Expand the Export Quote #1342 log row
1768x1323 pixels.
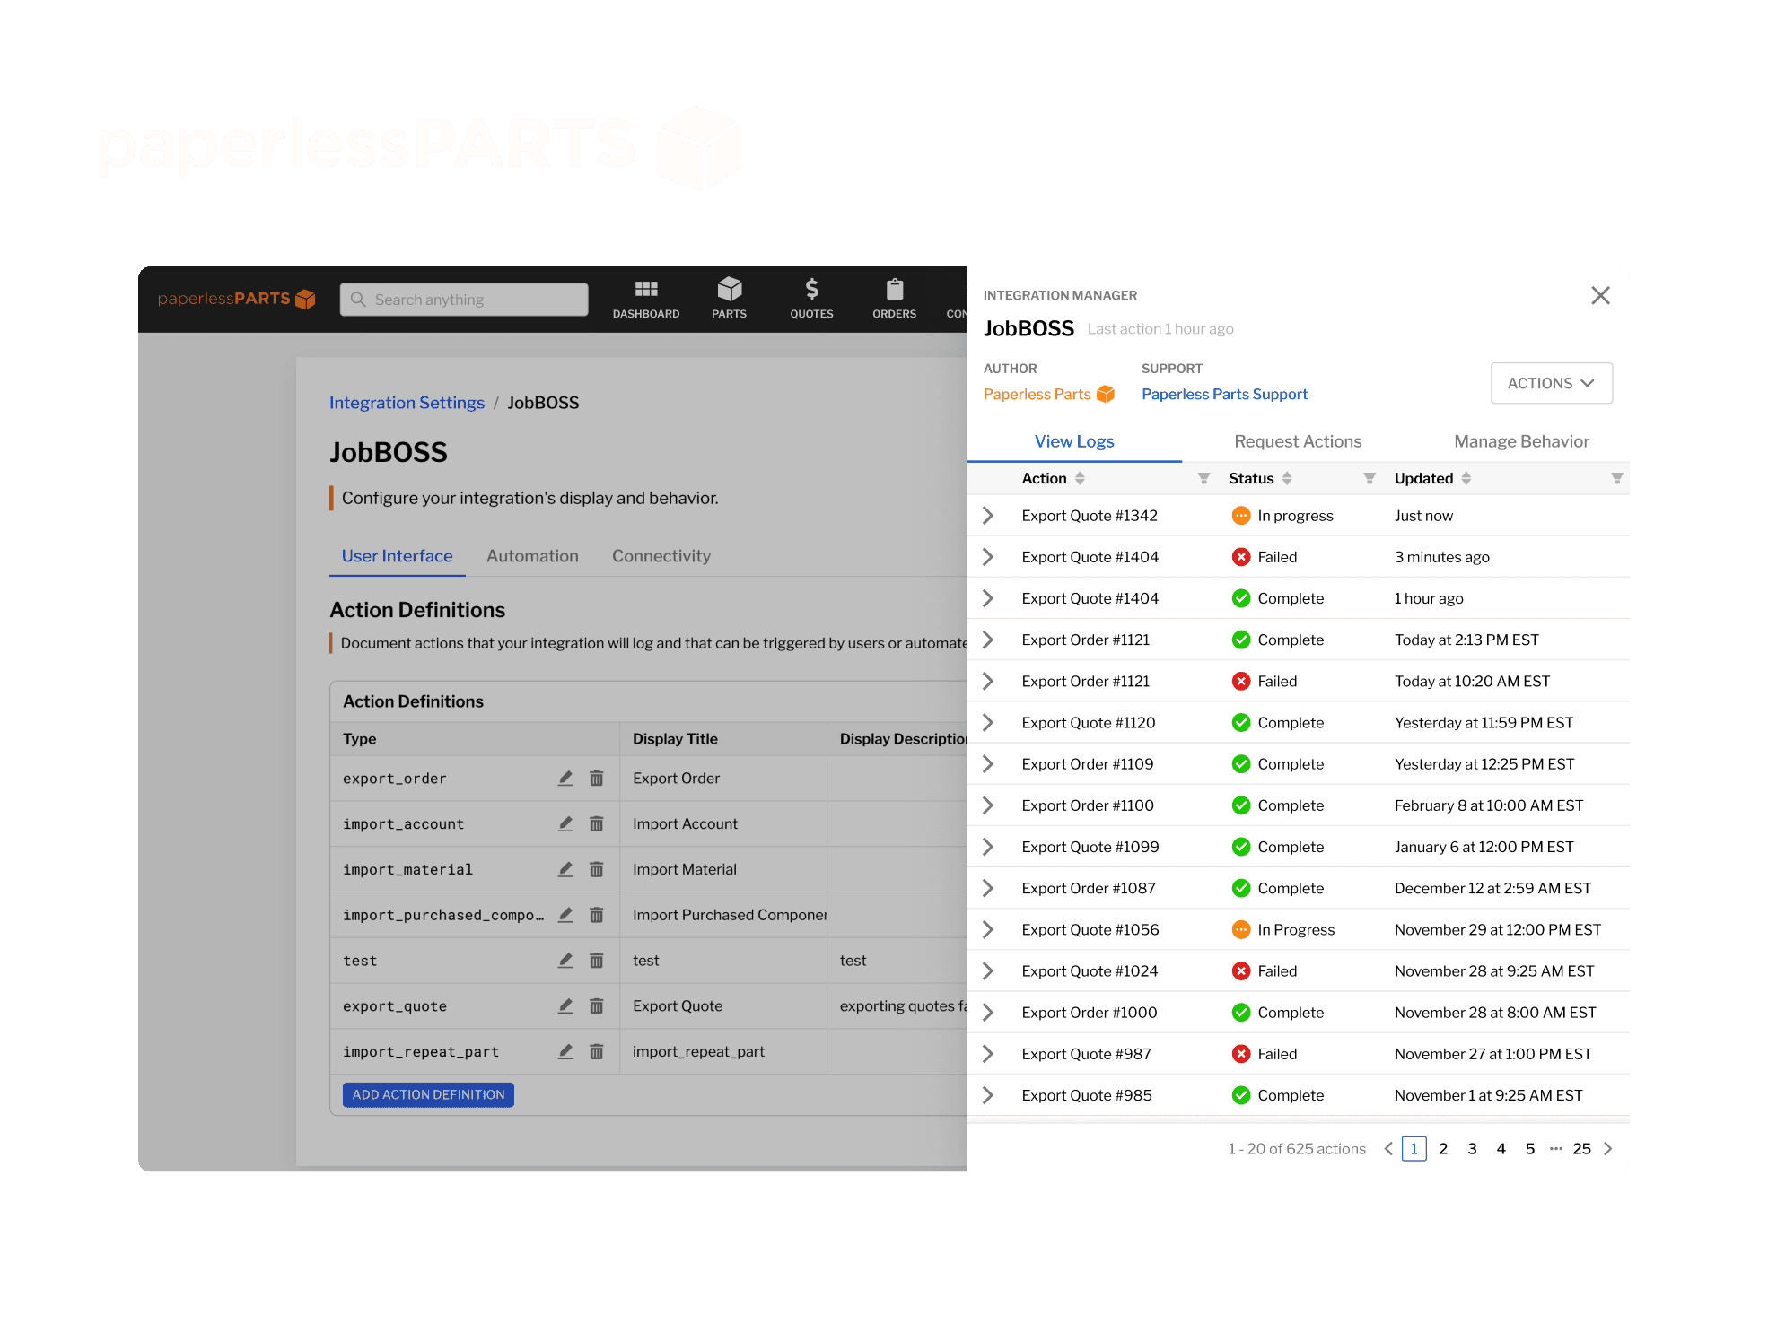[988, 516]
